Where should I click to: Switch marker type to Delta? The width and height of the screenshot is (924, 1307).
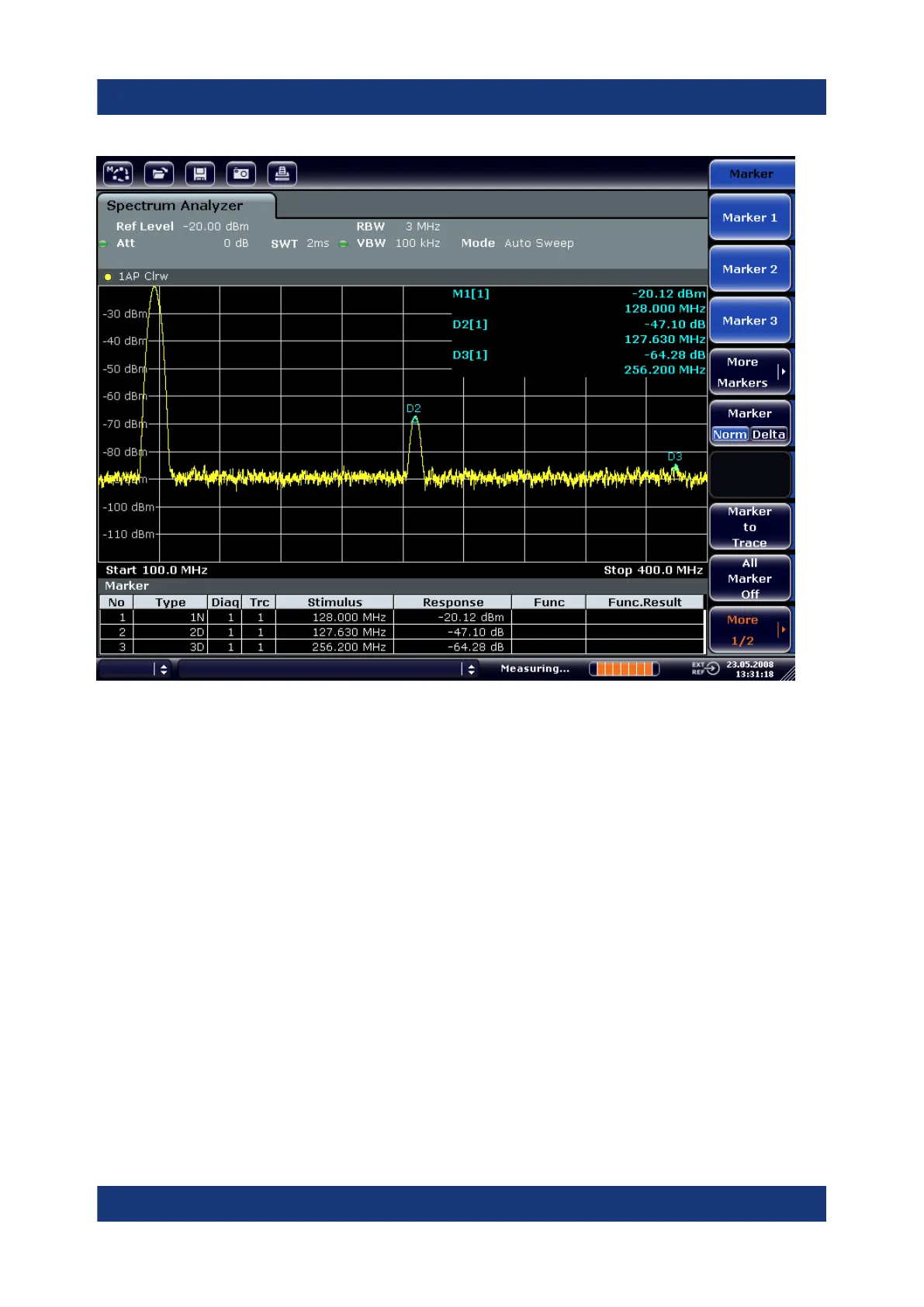768,435
